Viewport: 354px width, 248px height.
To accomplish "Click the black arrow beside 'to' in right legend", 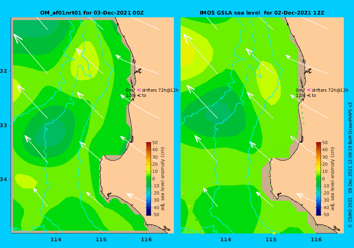I will 309,96.
